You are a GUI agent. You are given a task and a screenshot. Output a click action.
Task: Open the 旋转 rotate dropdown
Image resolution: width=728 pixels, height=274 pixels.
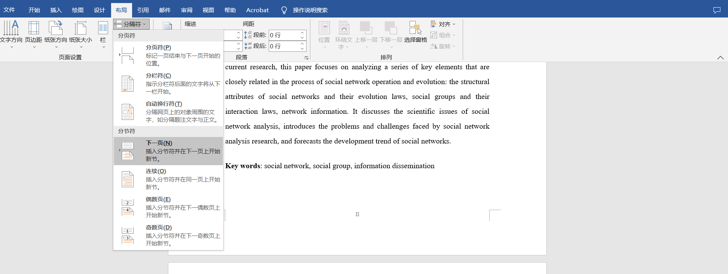tap(443, 46)
